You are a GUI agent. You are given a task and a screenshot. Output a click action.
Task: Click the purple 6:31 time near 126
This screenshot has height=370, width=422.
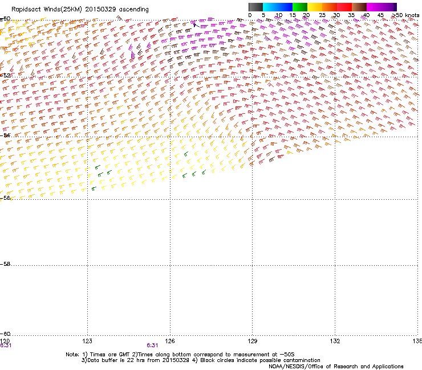tap(152, 346)
